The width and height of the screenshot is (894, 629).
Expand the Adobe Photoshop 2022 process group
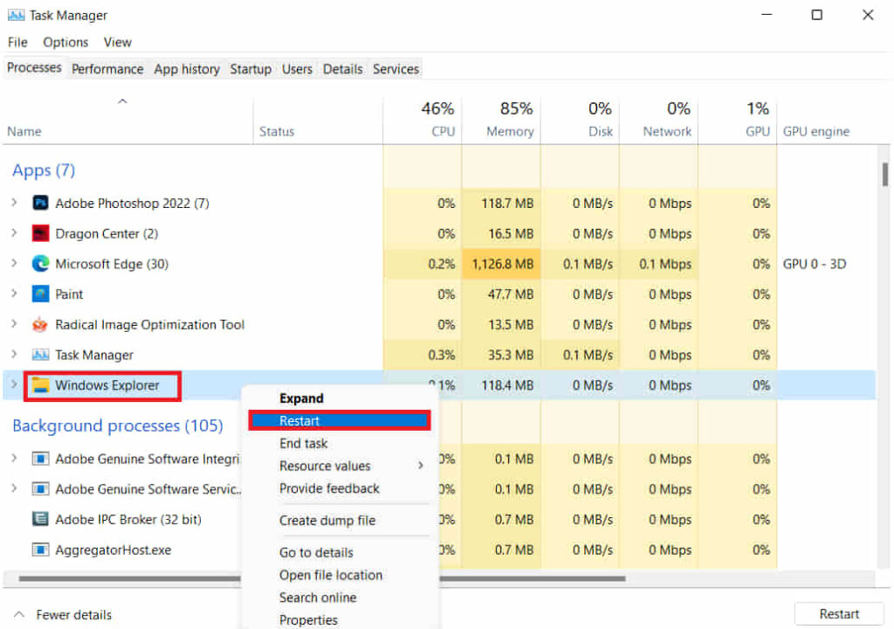(x=14, y=204)
